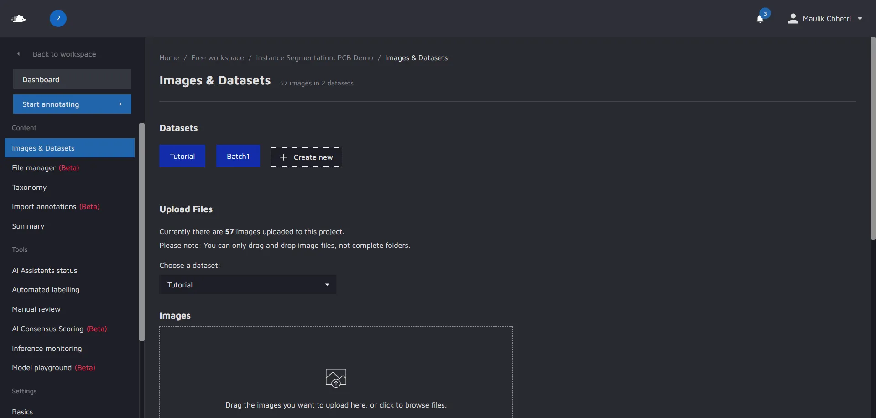
Task: Open the blue help question mark
Action: [58, 19]
